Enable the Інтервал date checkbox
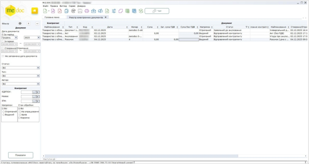 (2, 42)
